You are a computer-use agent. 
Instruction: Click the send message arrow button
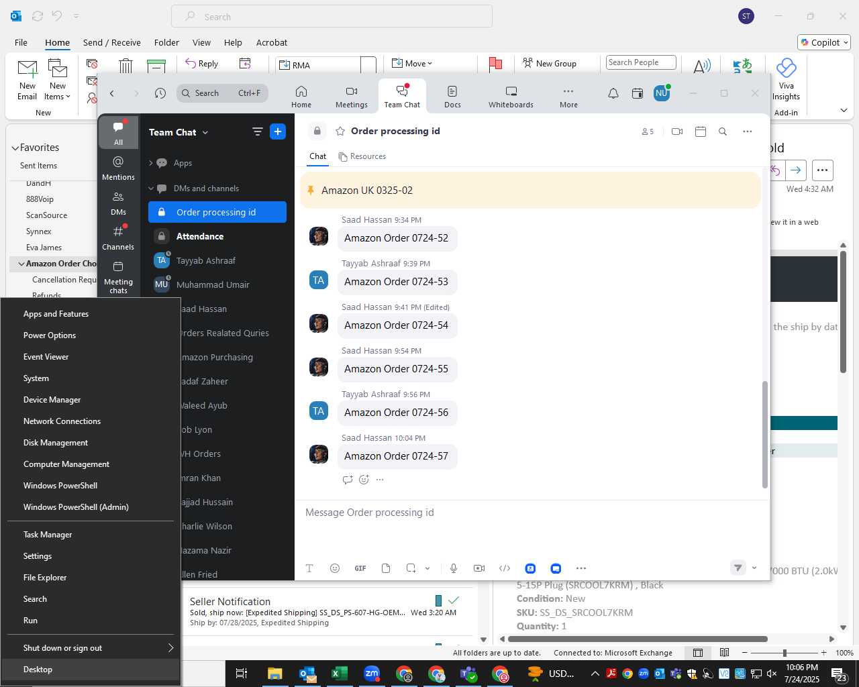[738, 568]
